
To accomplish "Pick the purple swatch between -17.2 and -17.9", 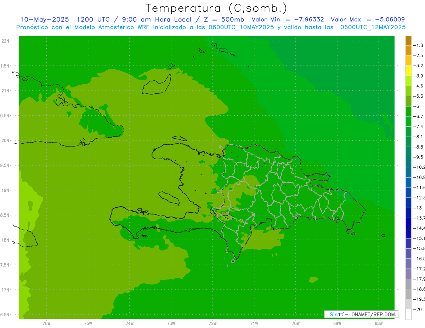I will tap(408, 274).
